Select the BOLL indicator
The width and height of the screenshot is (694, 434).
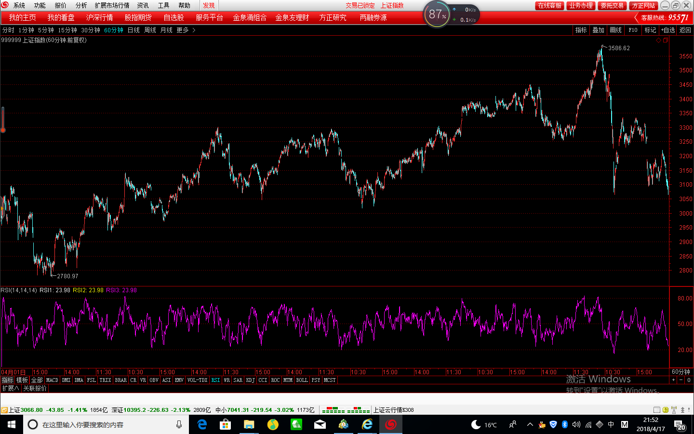pyautogui.click(x=302, y=380)
